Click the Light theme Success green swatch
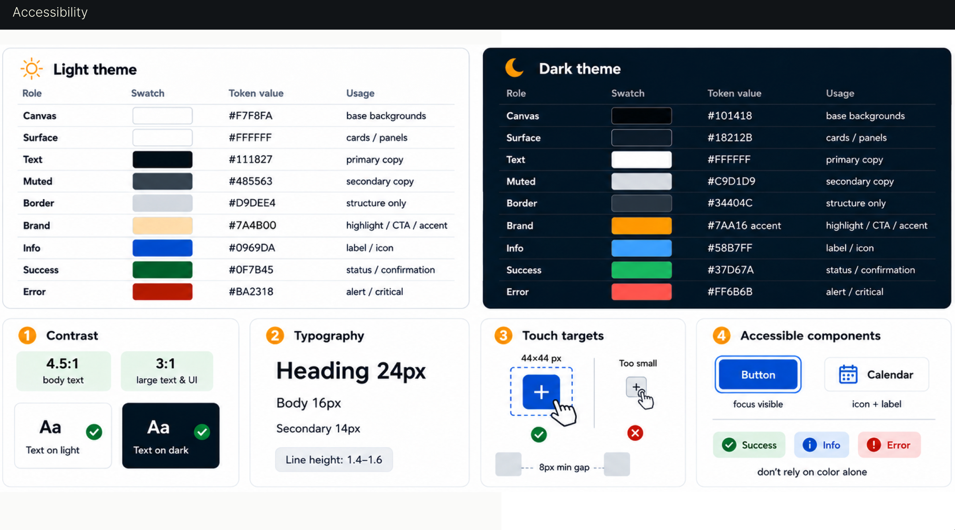955x530 pixels. coord(163,270)
